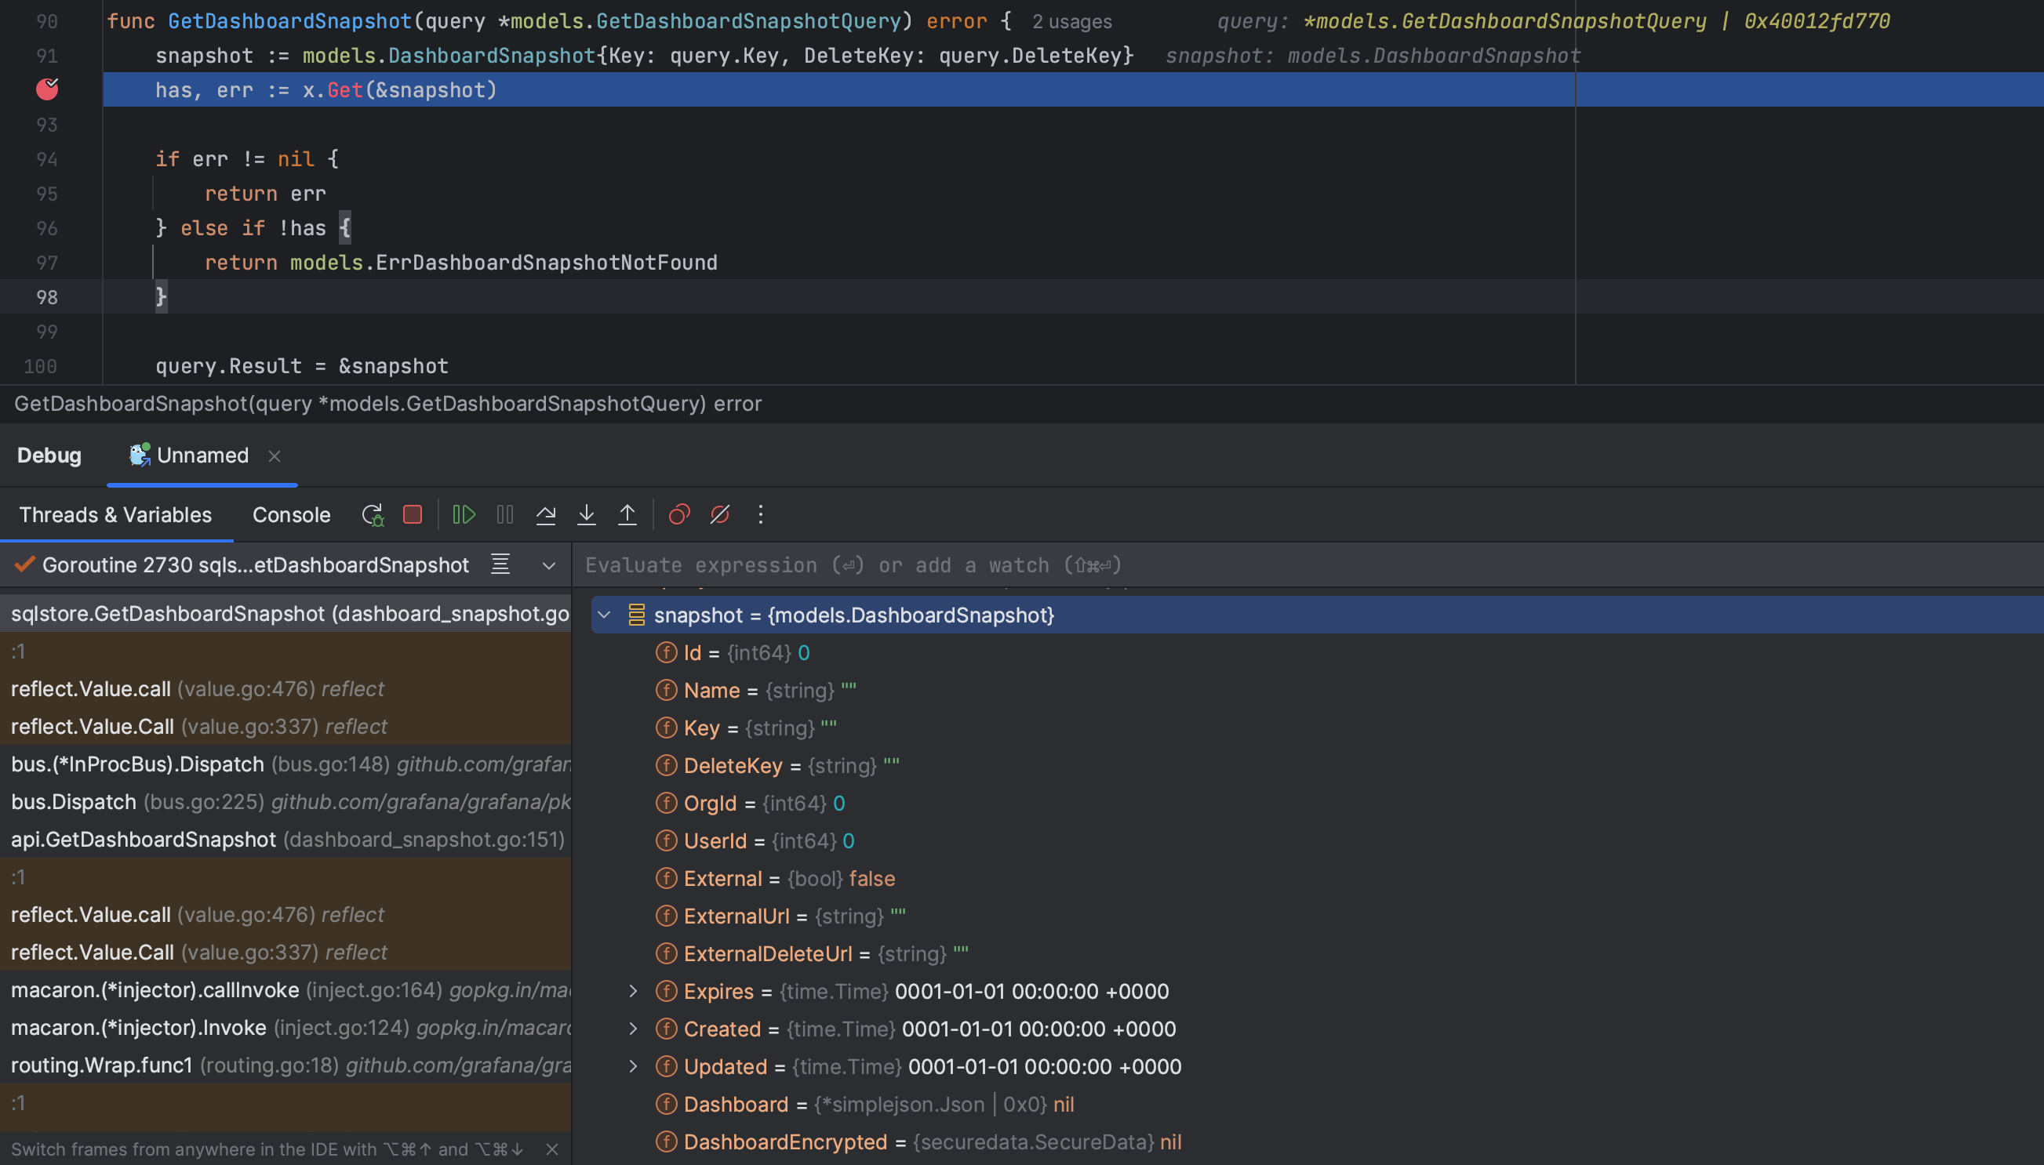Expand the Expires time.Time field
Image resolution: width=2044 pixels, height=1165 pixels.
(633, 991)
